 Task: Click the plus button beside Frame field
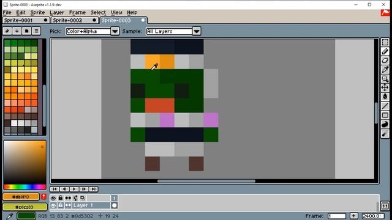pos(353,216)
